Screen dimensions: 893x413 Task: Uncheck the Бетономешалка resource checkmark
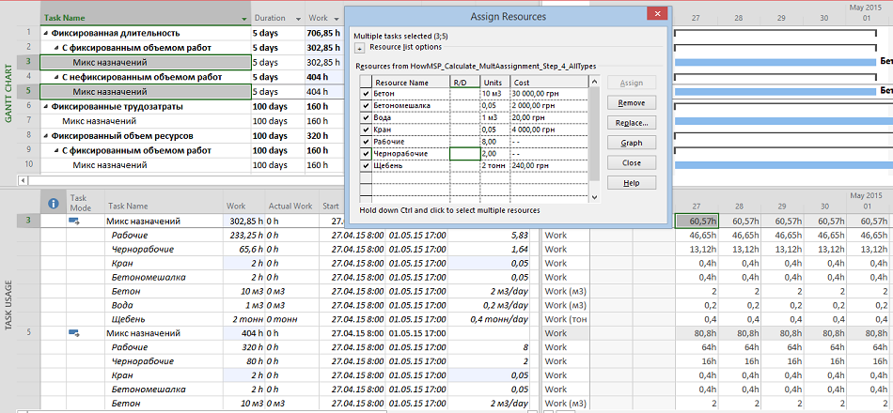click(x=365, y=105)
